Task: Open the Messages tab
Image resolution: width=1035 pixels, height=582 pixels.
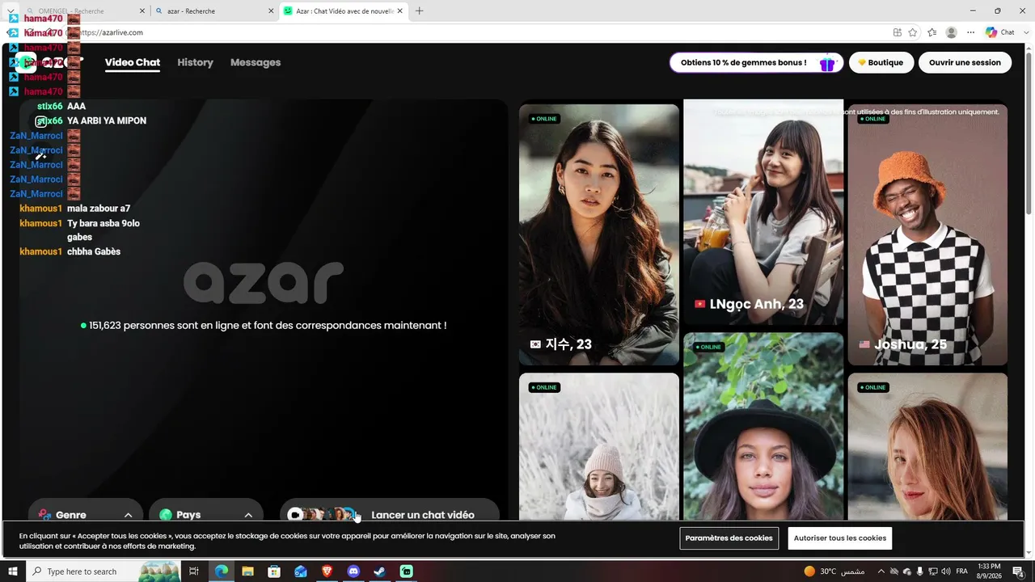Action: coord(256,62)
